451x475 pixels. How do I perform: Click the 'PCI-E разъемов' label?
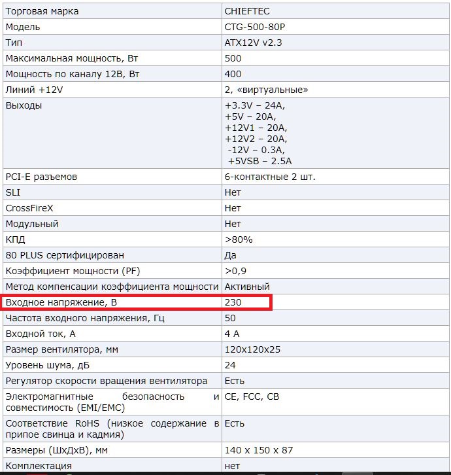click(41, 177)
